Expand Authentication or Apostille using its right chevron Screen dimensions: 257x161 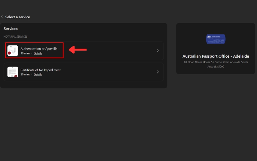tap(158, 51)
